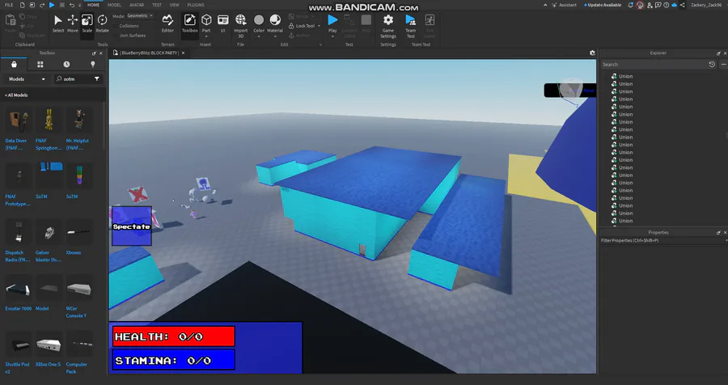Close the BlueBerryBlitz: BLOCK PARTY document tab
The width and height of the screenshot is (728, 385).
click(183, 53)
